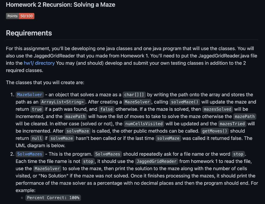The height and width of the screenshot is (204, 265).
Task: Open the MazeSolver class link
Action: click(30, 95)
